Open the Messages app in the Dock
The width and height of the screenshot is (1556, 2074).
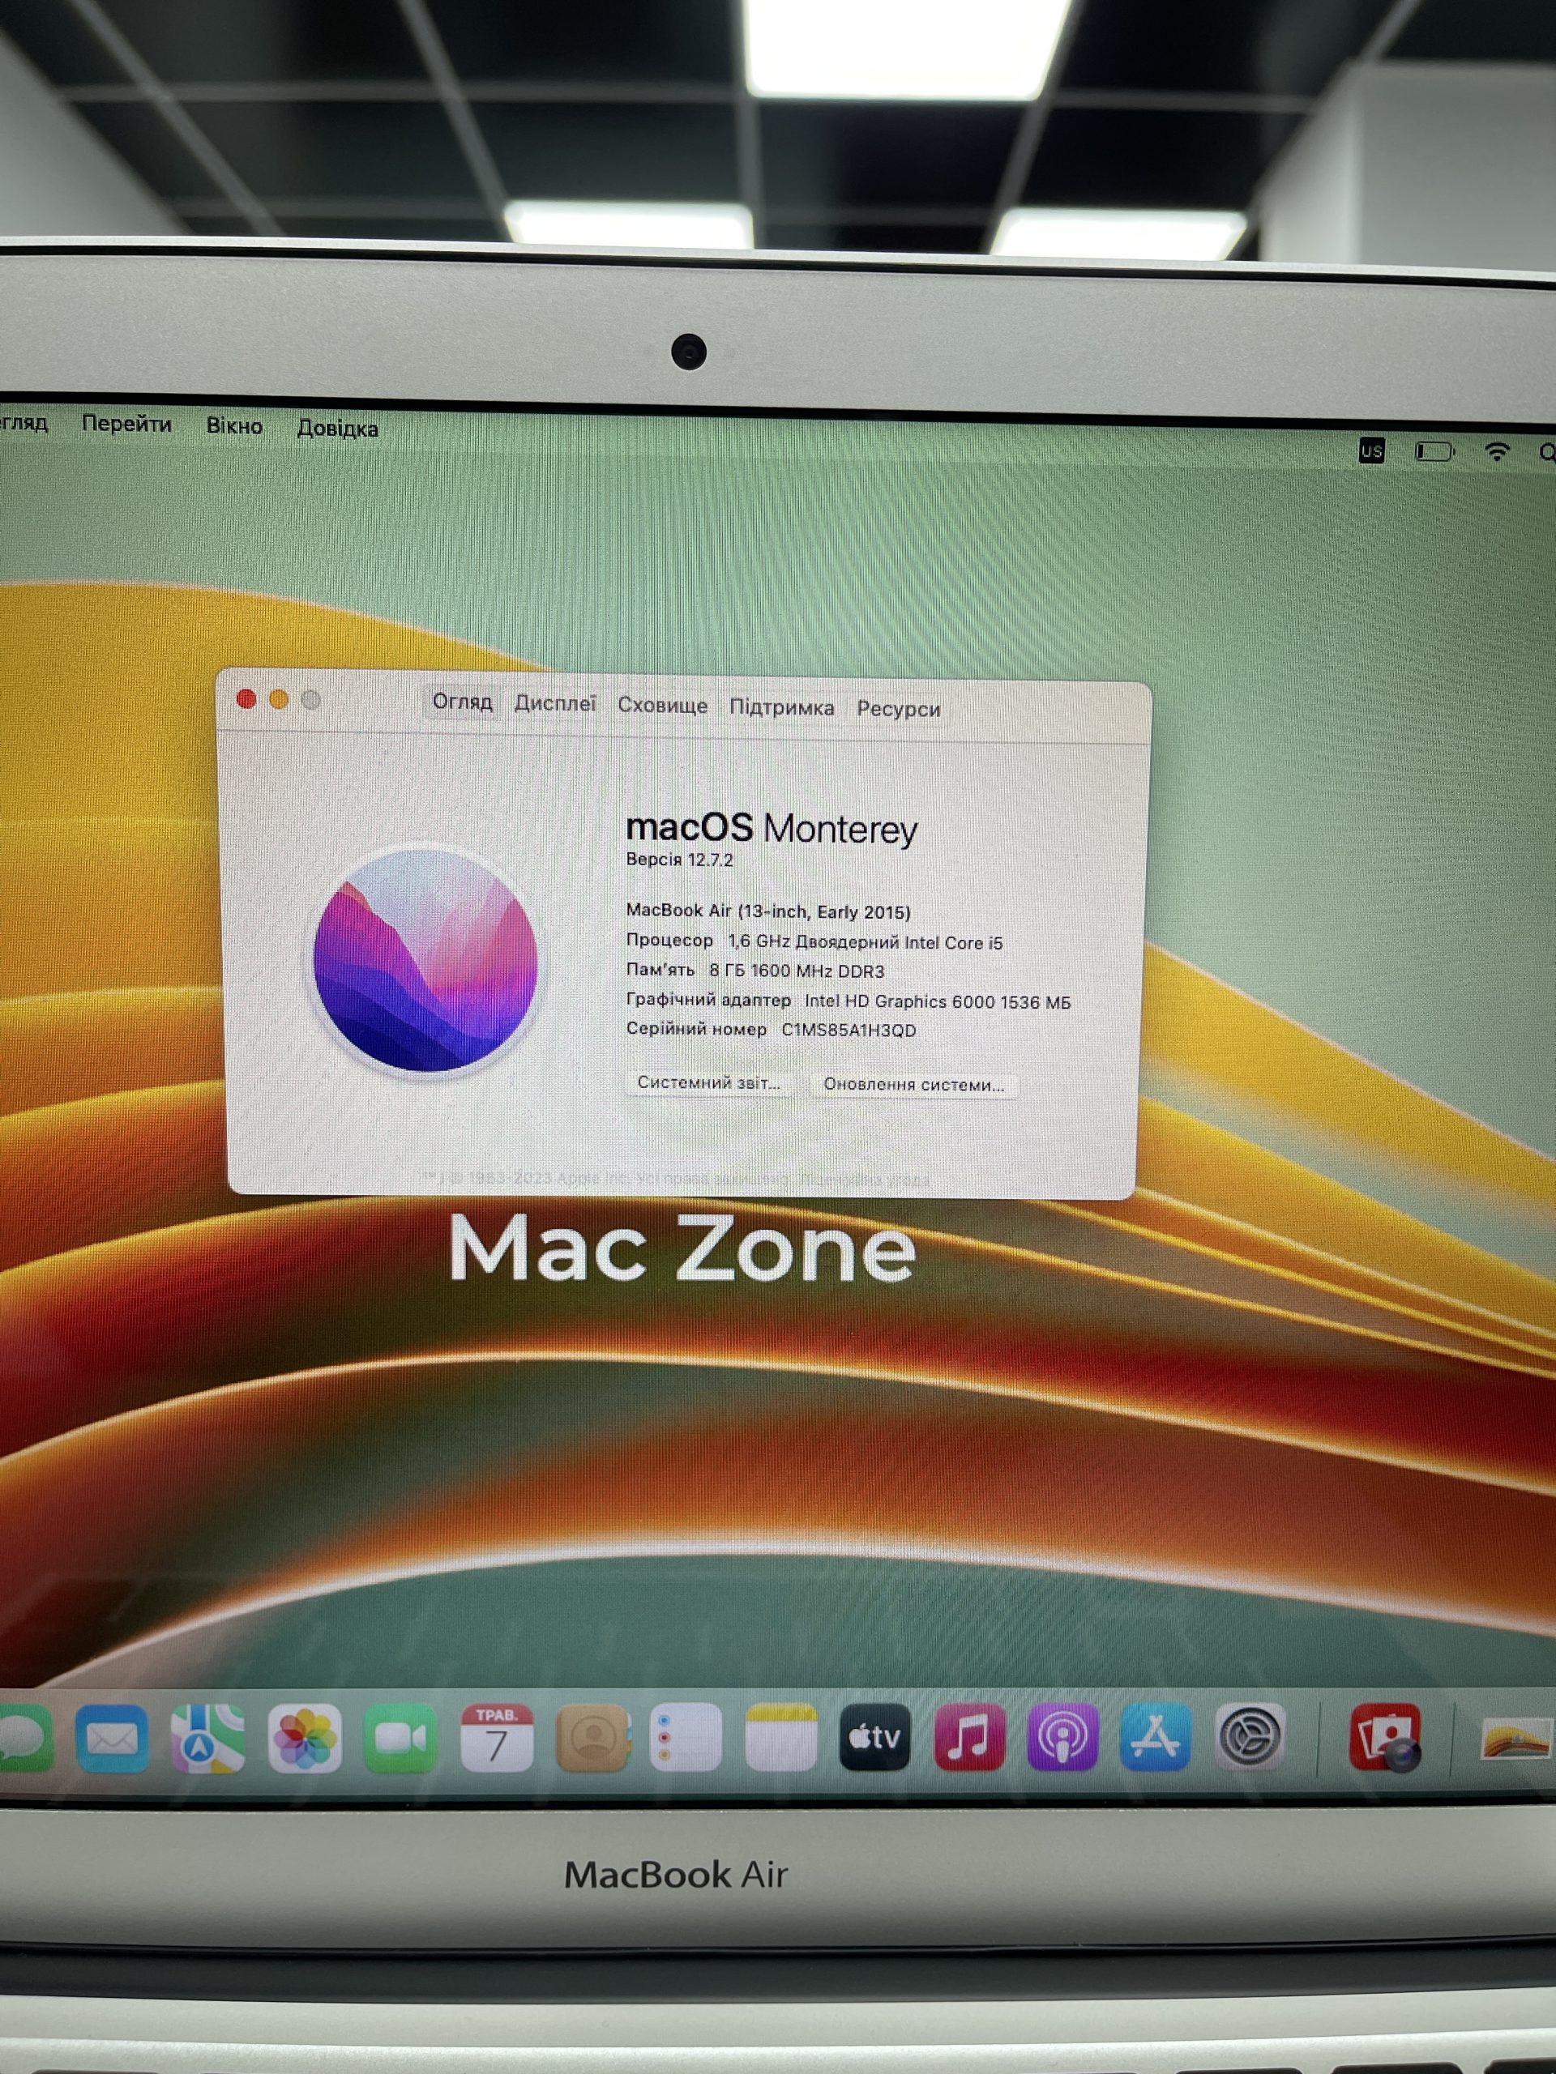click(x=23, y=1739)
